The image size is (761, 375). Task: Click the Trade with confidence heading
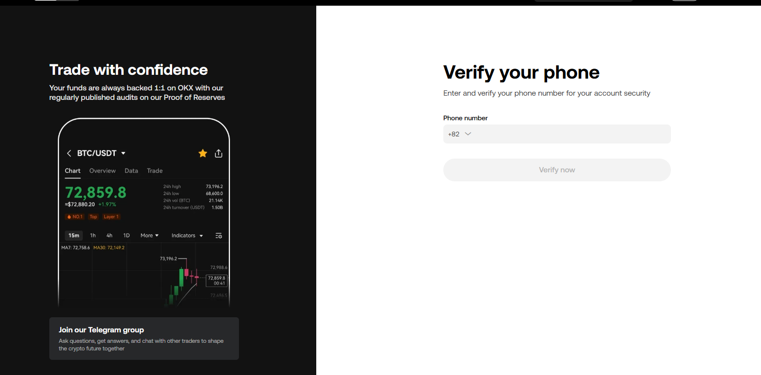point(128,70)
